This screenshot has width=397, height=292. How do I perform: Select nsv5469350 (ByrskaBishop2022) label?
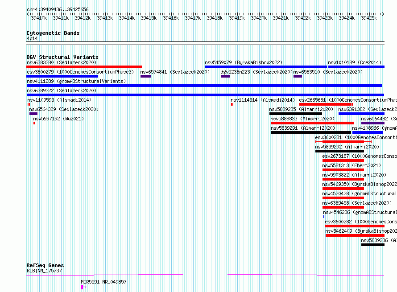(360, 184)
